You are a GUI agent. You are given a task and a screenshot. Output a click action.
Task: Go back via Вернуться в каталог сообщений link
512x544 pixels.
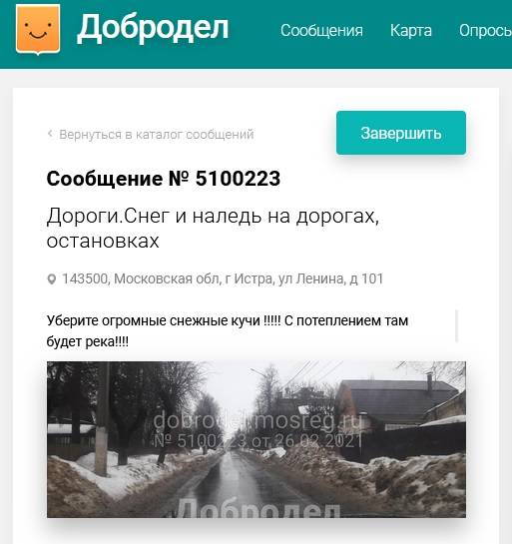[156, 135]
